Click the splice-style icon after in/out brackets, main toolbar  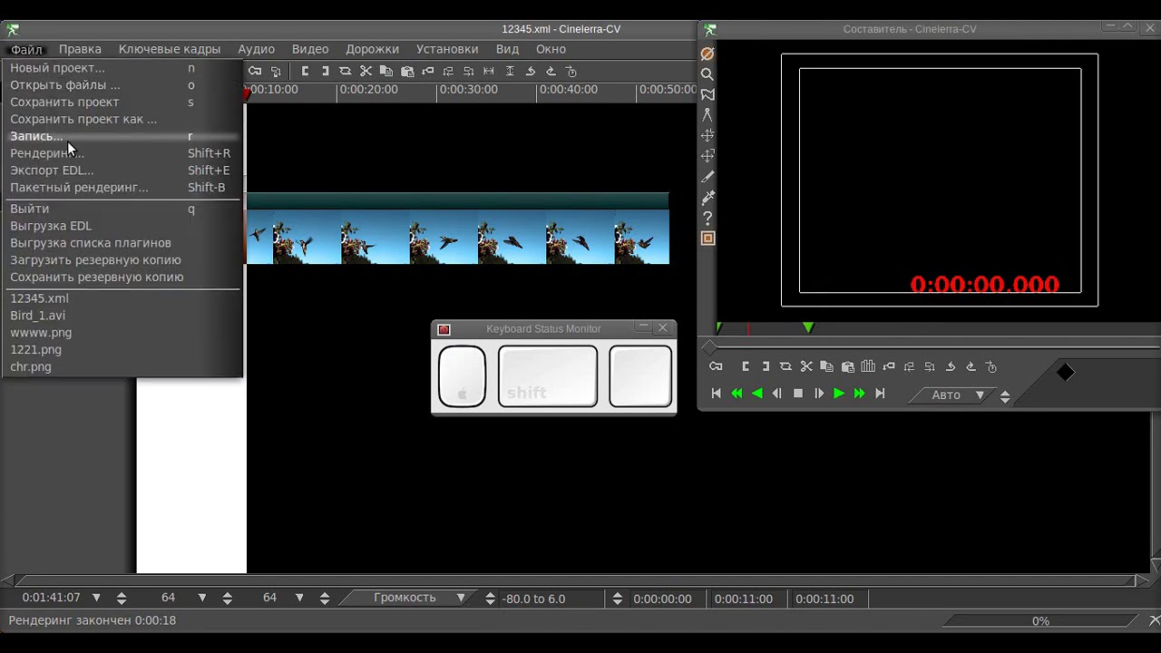tap(345, 71)
